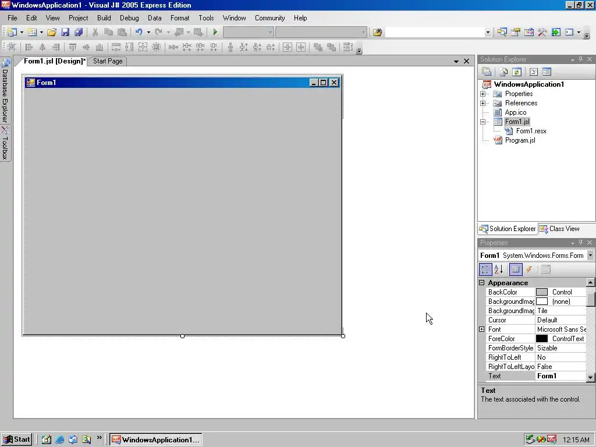Image resolution: width=596 pixels, height=447 pixels.
Task: Click Solution Explorer Properties icon
Action: point(487,72)
